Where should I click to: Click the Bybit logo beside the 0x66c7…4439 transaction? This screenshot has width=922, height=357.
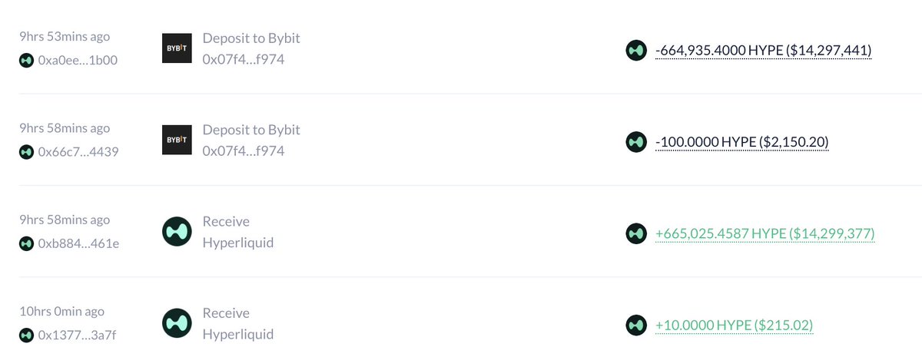tap(177, 140)
